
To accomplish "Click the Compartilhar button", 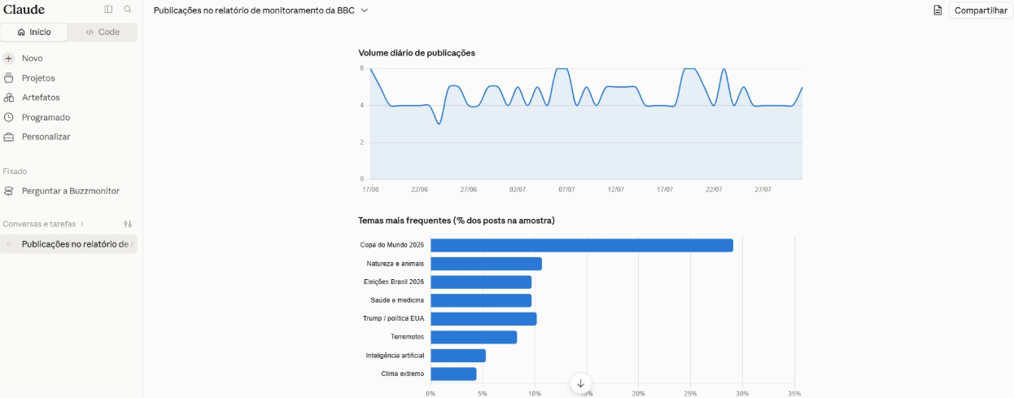I will (x=981, y=10).
